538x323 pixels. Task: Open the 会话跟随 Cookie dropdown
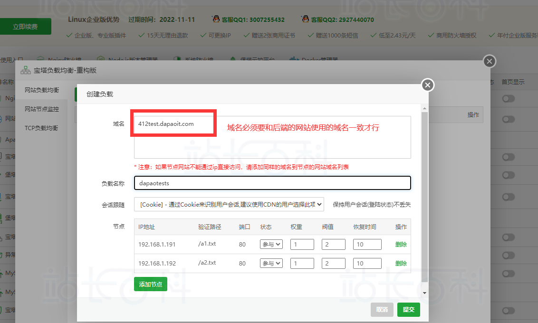pos(229,204)
